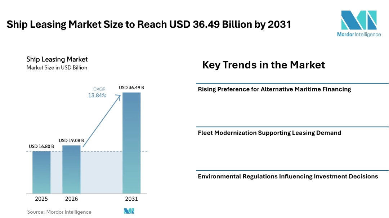The image size is (389, 218).
Task: Click the 'Mordor Intelligence' wordmark text
Action: [x=359, y=35]
